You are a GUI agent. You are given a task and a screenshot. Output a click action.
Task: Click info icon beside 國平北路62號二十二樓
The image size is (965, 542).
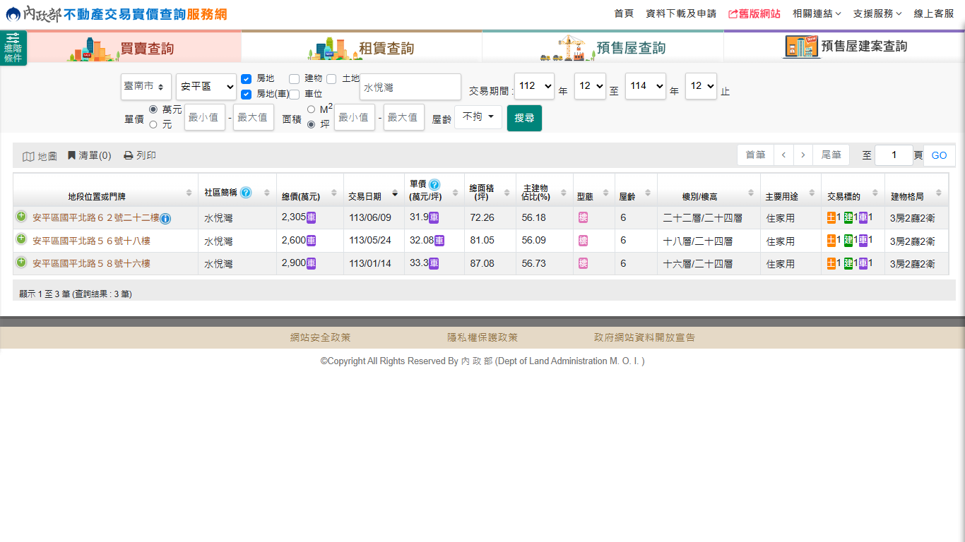click(x=165, y=219)
